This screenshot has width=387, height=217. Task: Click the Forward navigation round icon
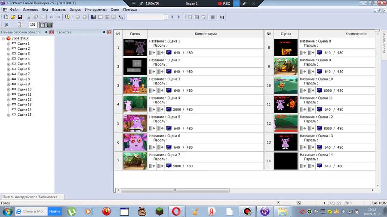pos(84,17)
